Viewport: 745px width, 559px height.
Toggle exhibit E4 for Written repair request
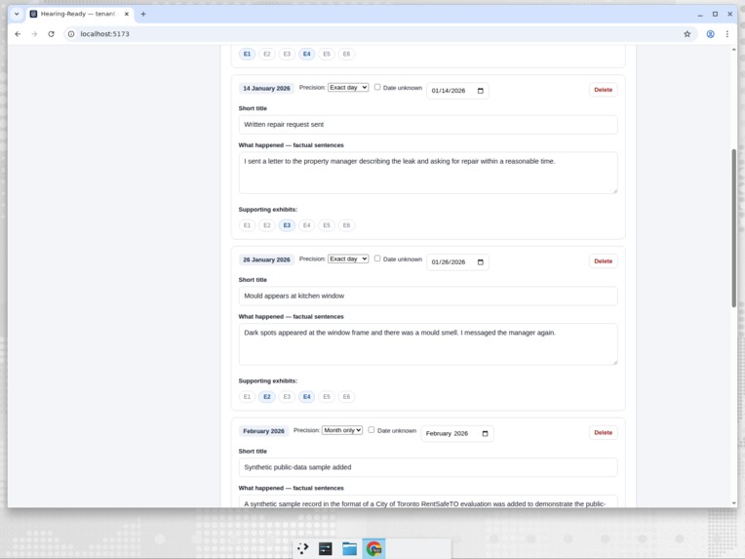(x=307, y=225)
